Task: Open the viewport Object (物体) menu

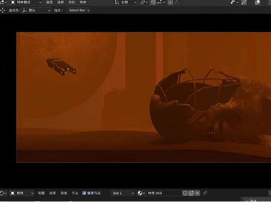Action: 83,2
